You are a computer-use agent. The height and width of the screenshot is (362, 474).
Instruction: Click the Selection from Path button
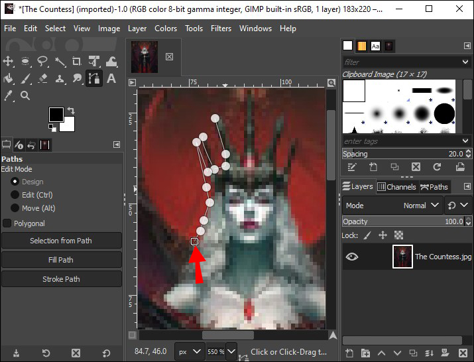(61, 241)
